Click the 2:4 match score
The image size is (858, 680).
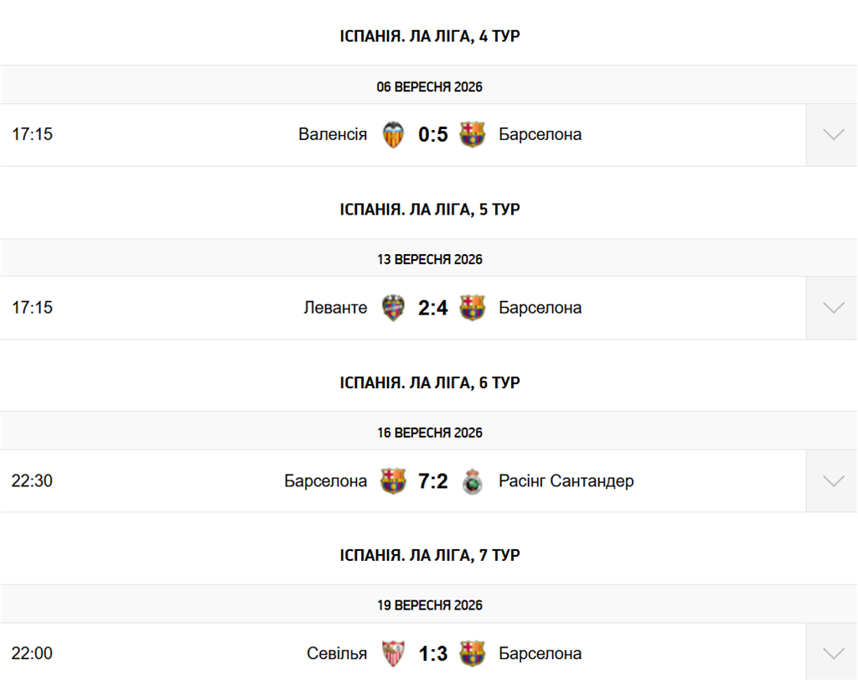click(x=433, y=309)
